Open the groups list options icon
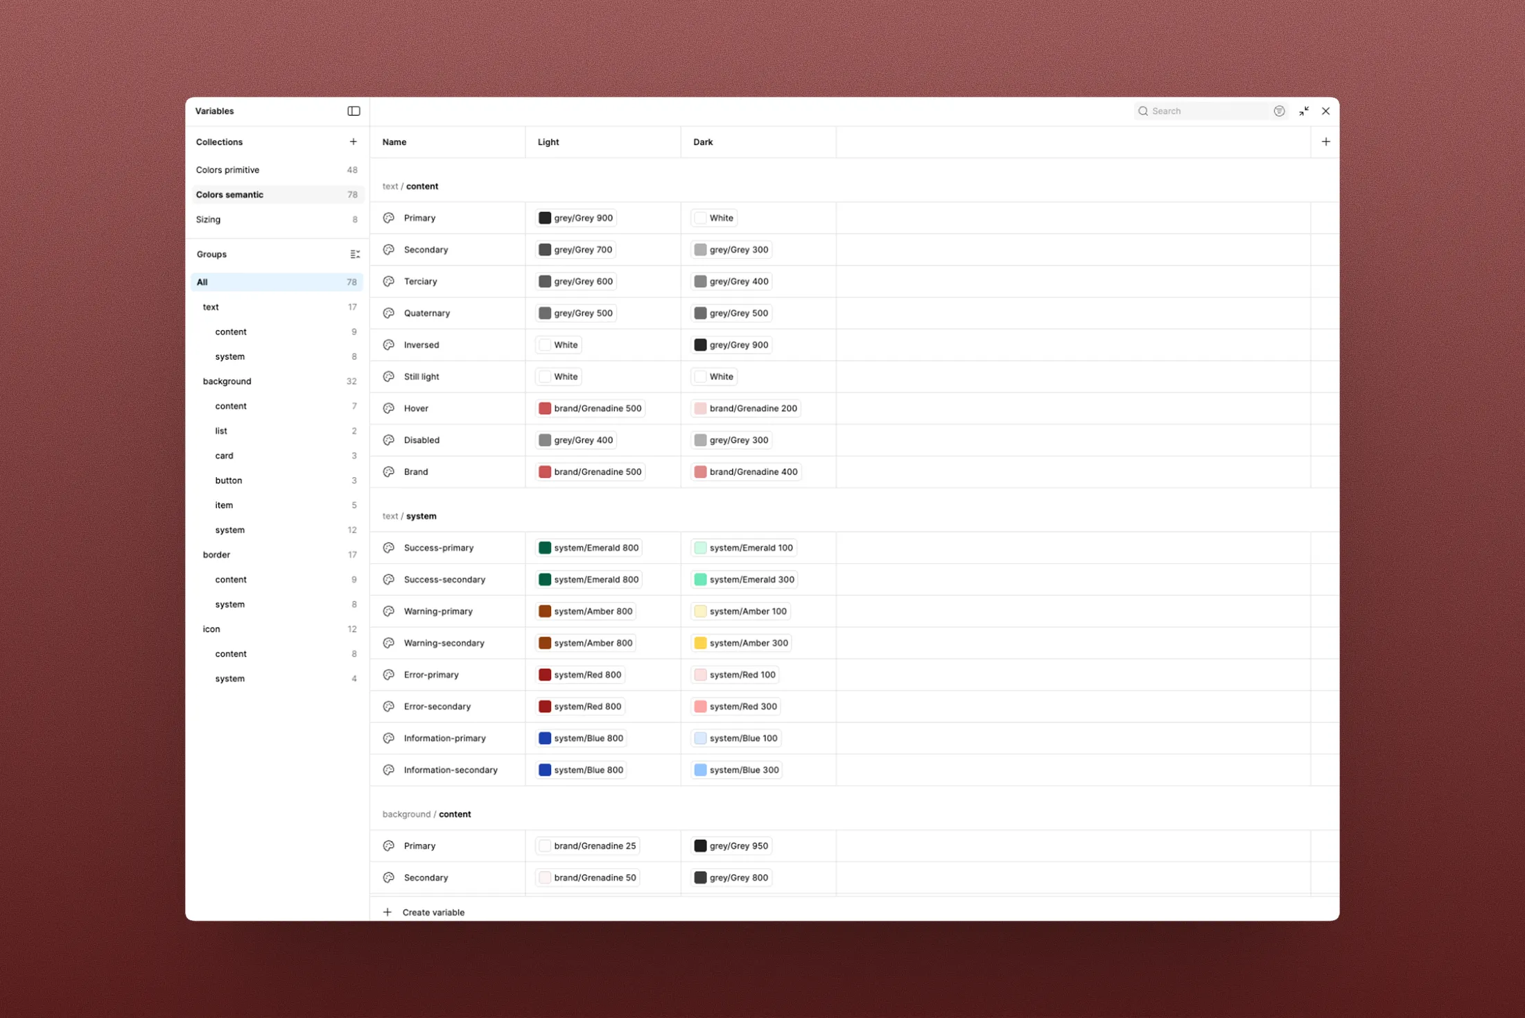 click(x=355, y=254)
